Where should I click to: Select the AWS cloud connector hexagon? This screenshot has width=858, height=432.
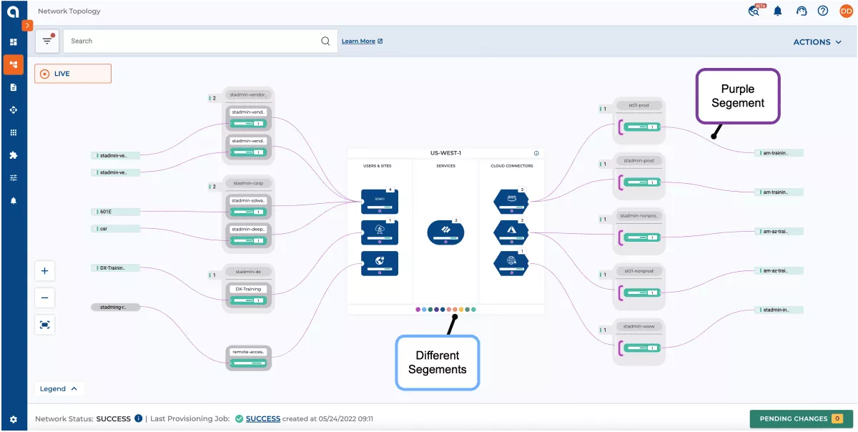tap(511, 201)
